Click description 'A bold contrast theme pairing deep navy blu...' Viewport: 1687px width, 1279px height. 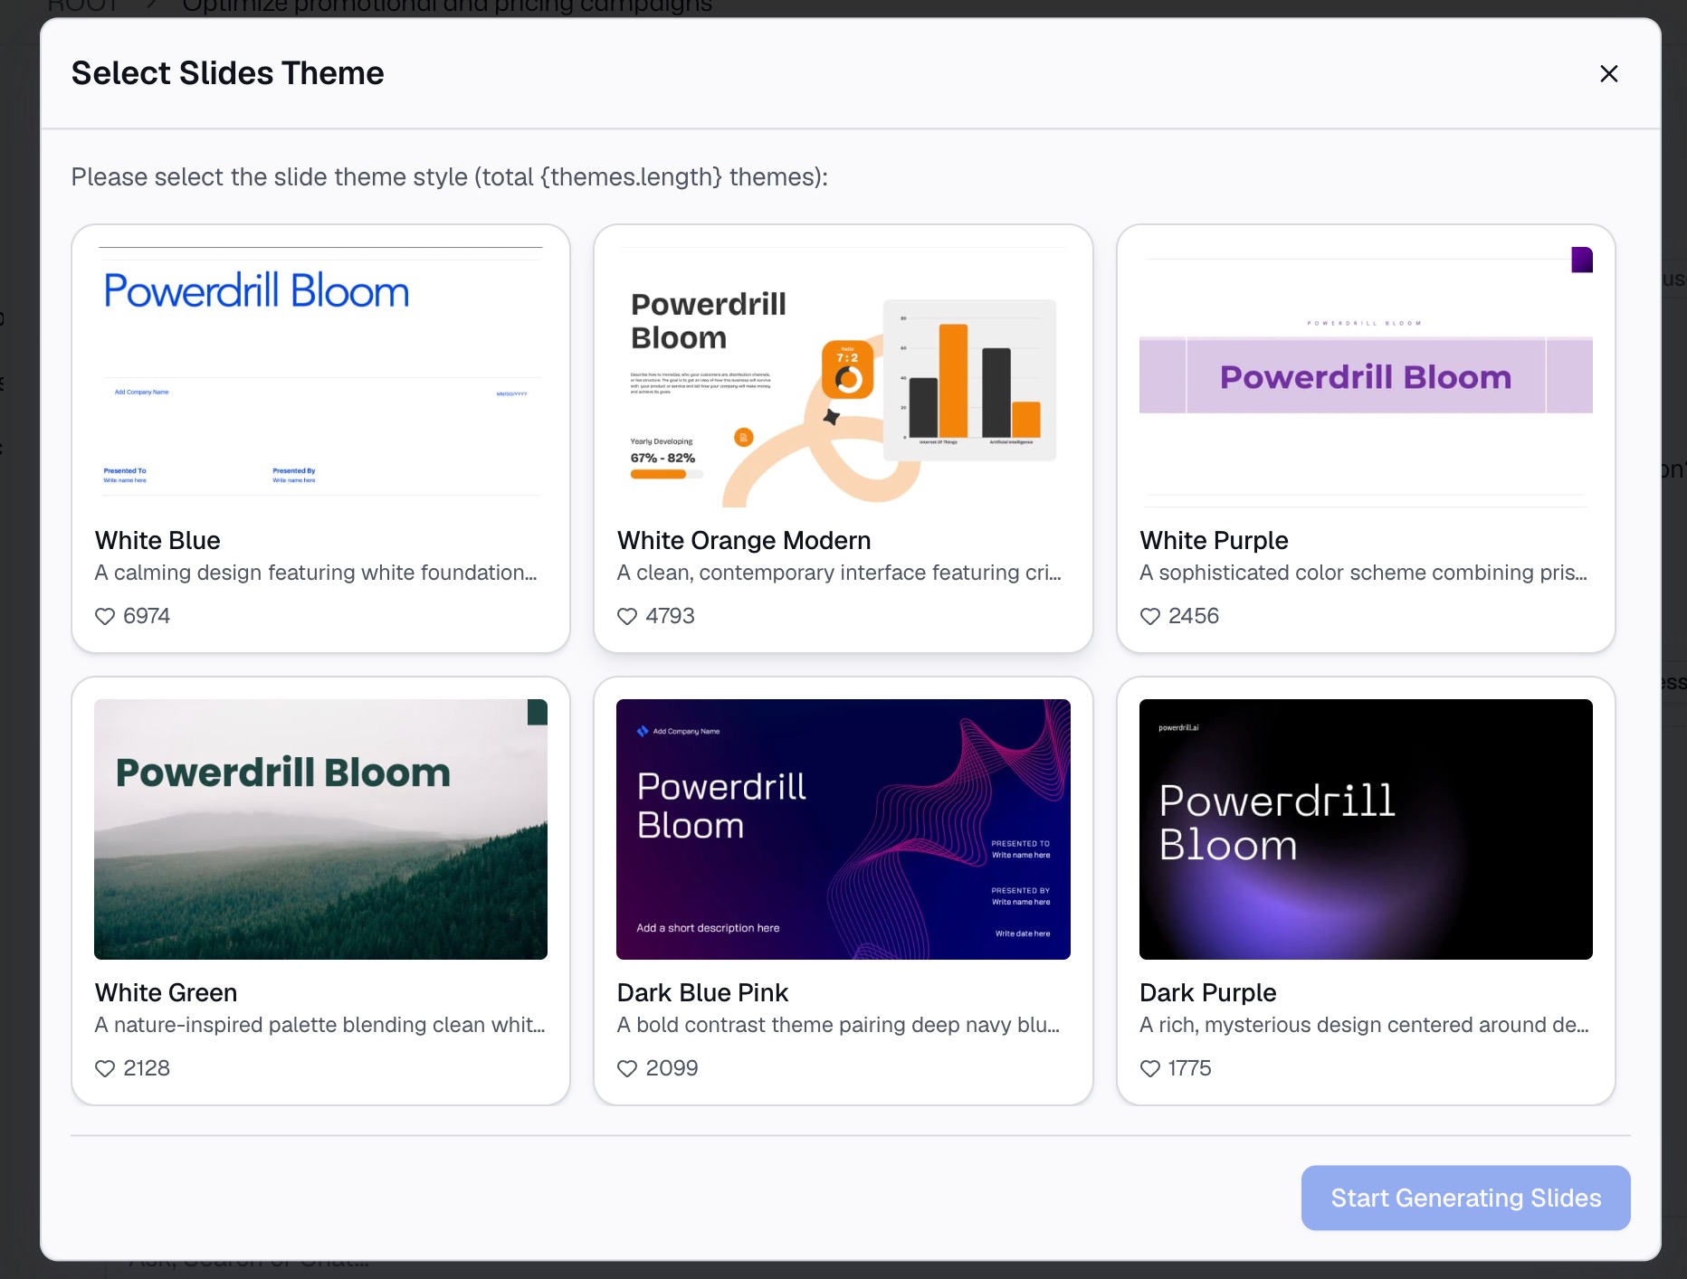[x=838, y=1025]
